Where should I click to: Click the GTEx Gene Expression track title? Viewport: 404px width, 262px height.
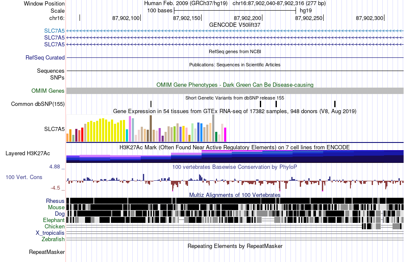click(235, 111)
